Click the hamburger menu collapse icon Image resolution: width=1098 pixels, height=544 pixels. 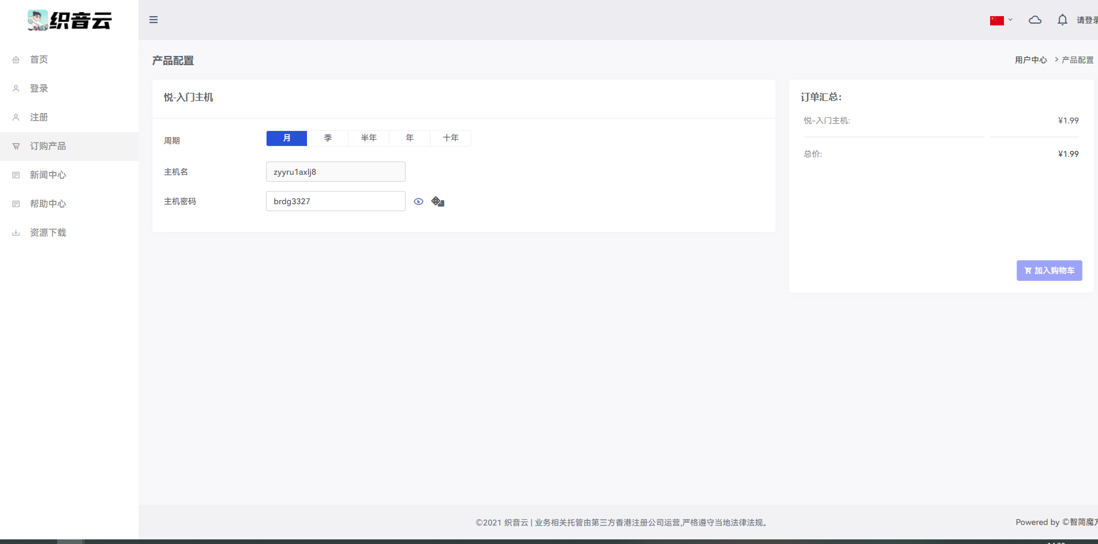(x=153, y=20)
